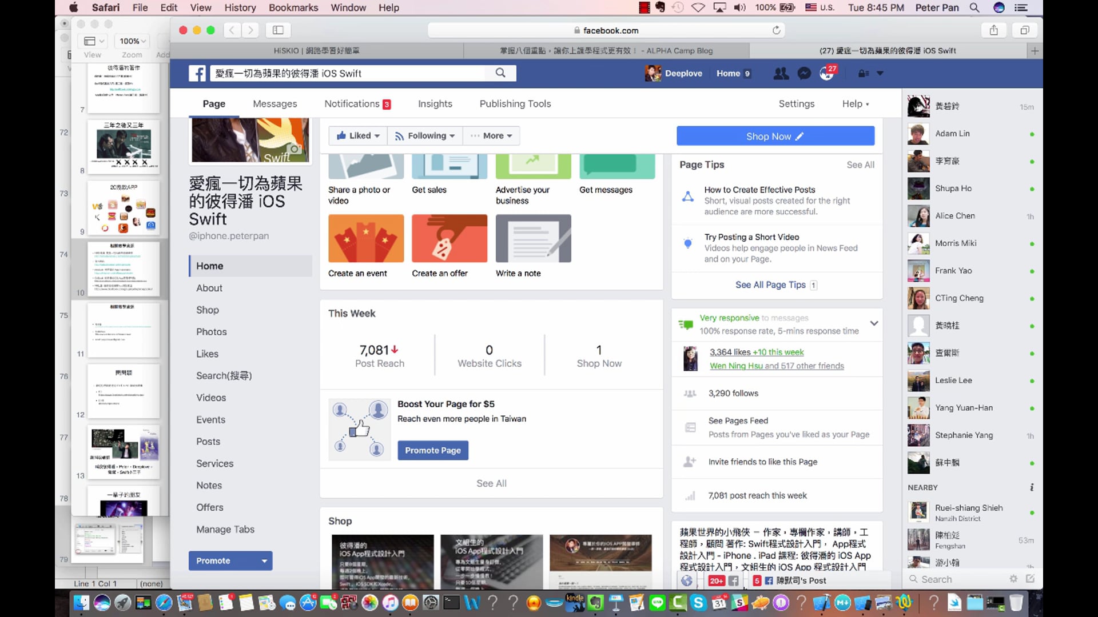Toggle the Following button
The image size is (1098, 617).
click(x=425, y=136)
